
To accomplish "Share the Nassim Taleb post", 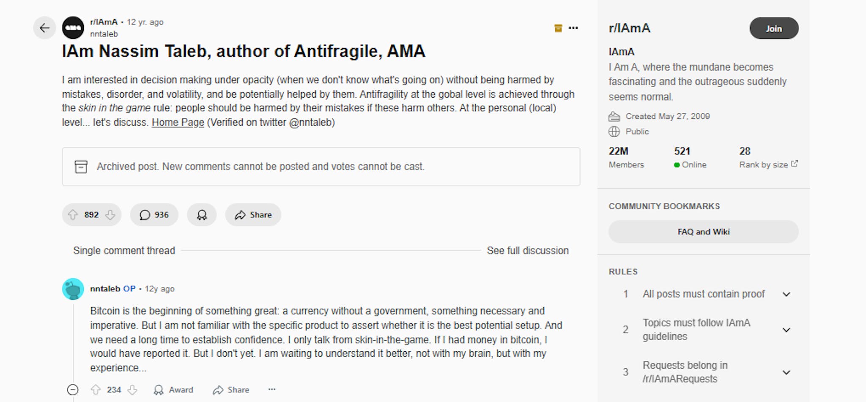I will click(x=253, y=215).
